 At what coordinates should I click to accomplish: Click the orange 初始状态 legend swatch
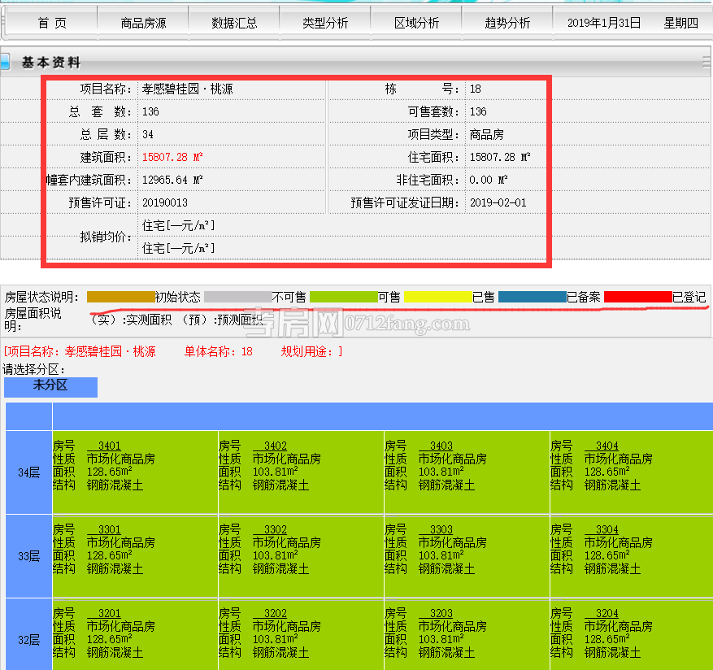tap(120, 298)
